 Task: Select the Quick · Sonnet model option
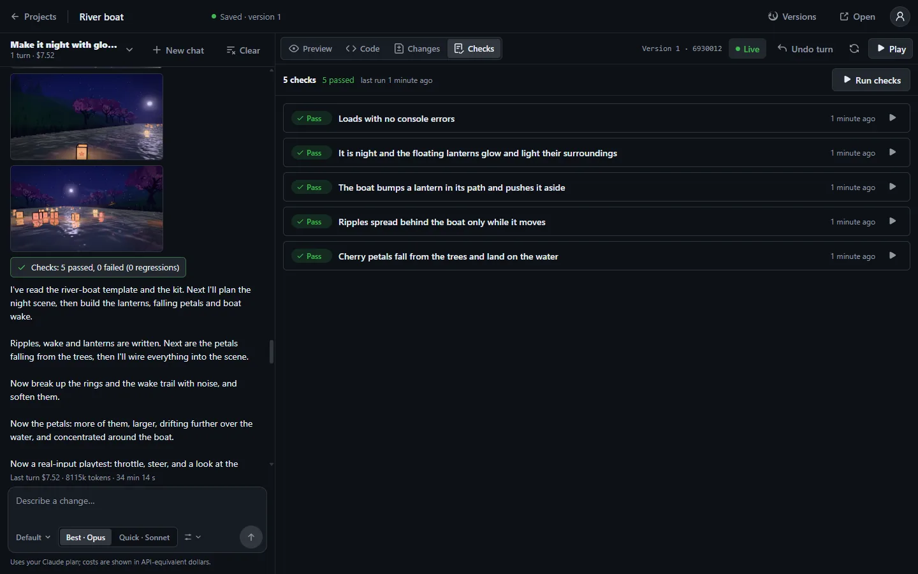point(144,537)
